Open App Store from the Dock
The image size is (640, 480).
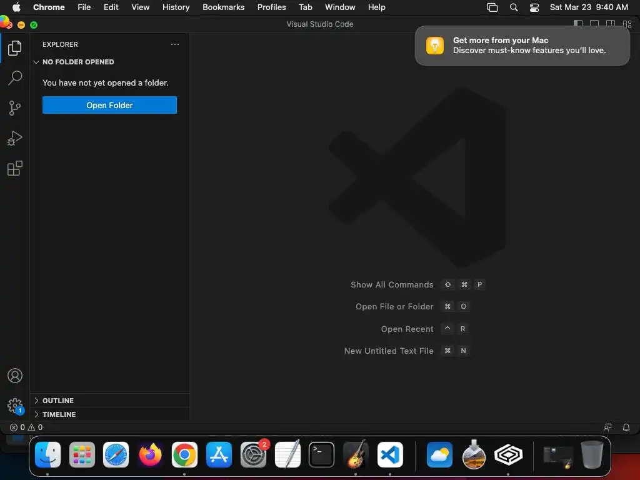[219, 454]
